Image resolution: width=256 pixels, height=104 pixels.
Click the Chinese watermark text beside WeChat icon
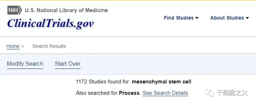(x=232, y=93)
